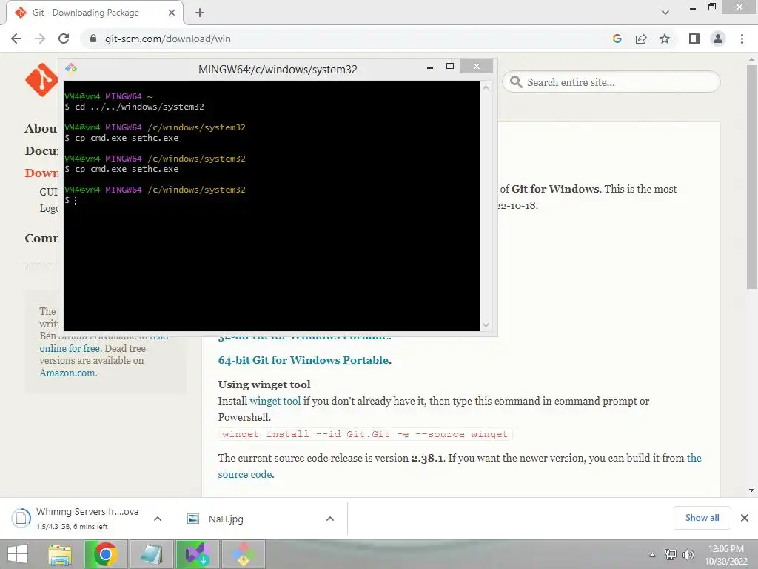Expand options for NaH.jpg download

tap(330, 519)
